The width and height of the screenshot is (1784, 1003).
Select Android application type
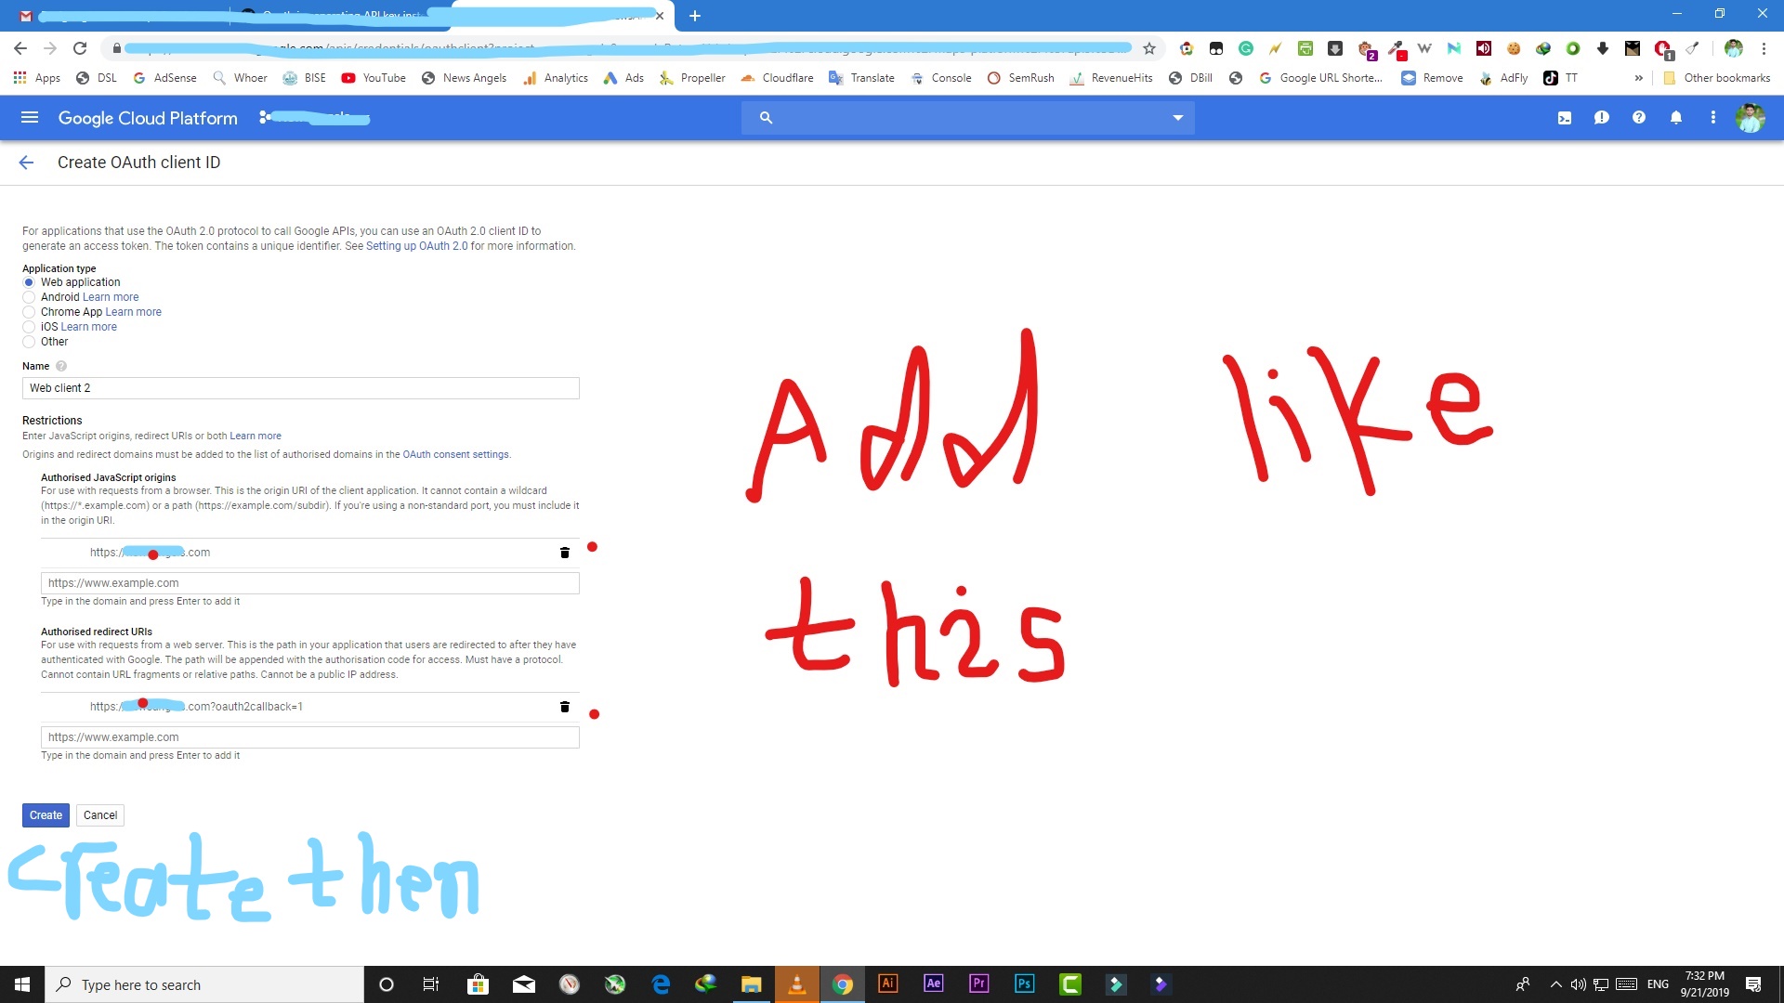(29, 297)
